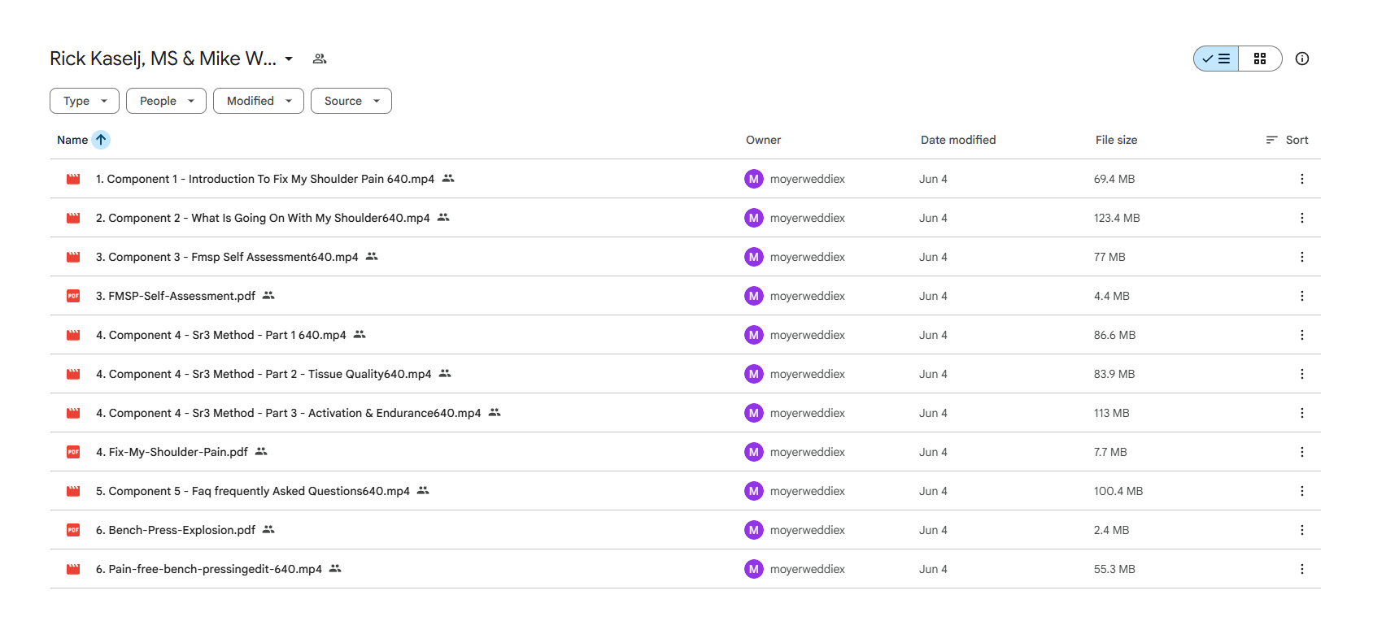Click owner avatar in the 2.4 MB row
The height and width of the screenshot is (634, 1373).
754,530
